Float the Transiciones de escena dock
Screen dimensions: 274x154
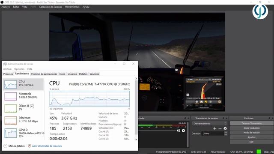tap(223, 118)
